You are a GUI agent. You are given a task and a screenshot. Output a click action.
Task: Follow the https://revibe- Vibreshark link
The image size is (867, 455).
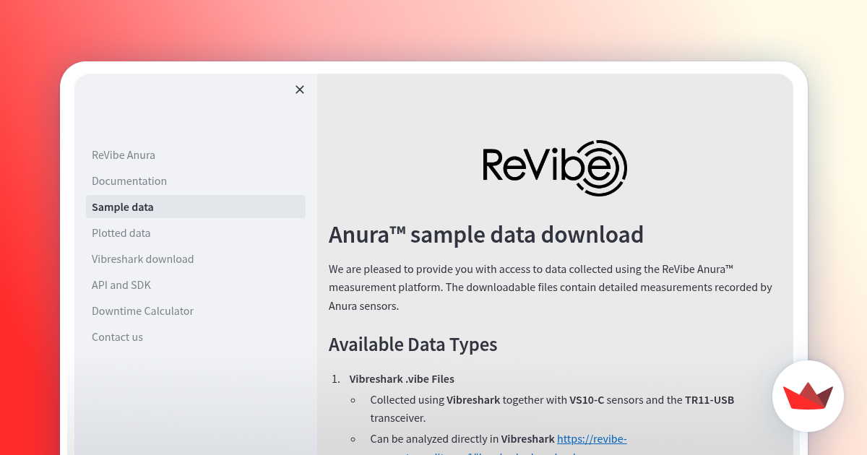[x=592, y=438]
